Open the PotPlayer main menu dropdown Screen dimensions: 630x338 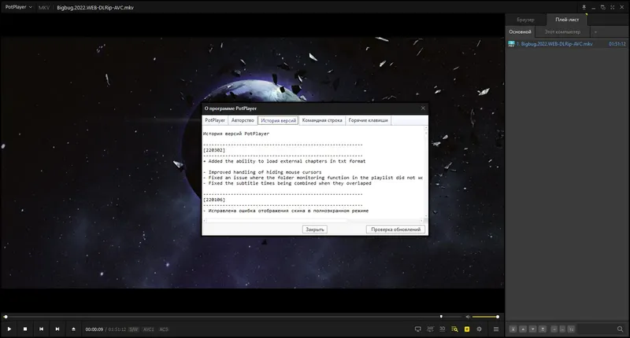18,7
